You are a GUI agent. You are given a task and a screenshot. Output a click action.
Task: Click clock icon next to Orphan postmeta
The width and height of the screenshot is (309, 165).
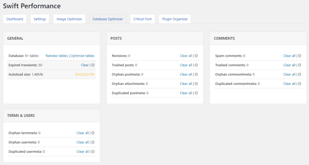[x=196, y=74]
